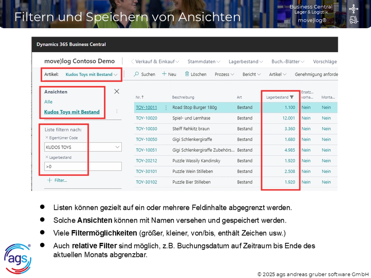Click the plus icon for Neu
The width and height of the screenshot is (371, 278).
click(164, 74)
